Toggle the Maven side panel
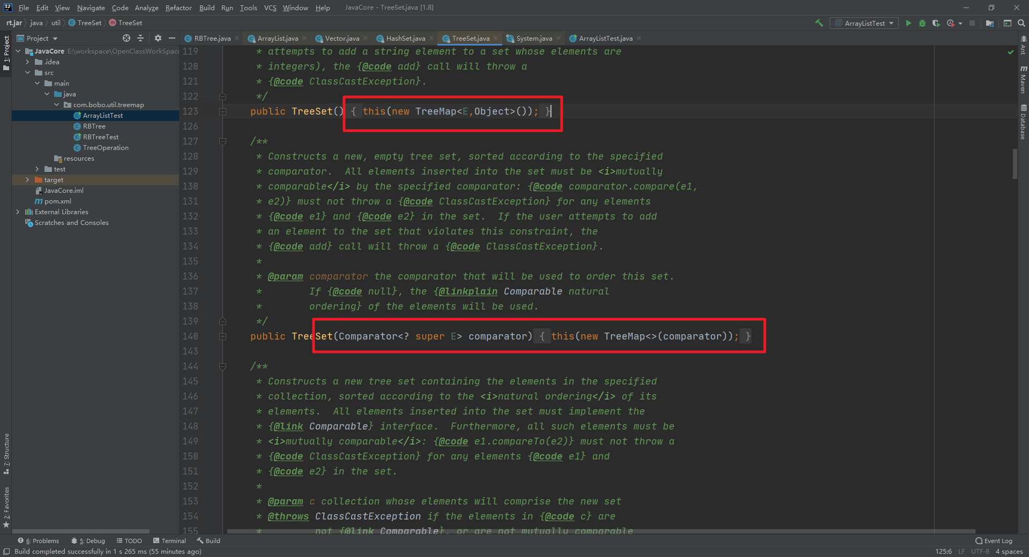 (x=1023, y=79)
